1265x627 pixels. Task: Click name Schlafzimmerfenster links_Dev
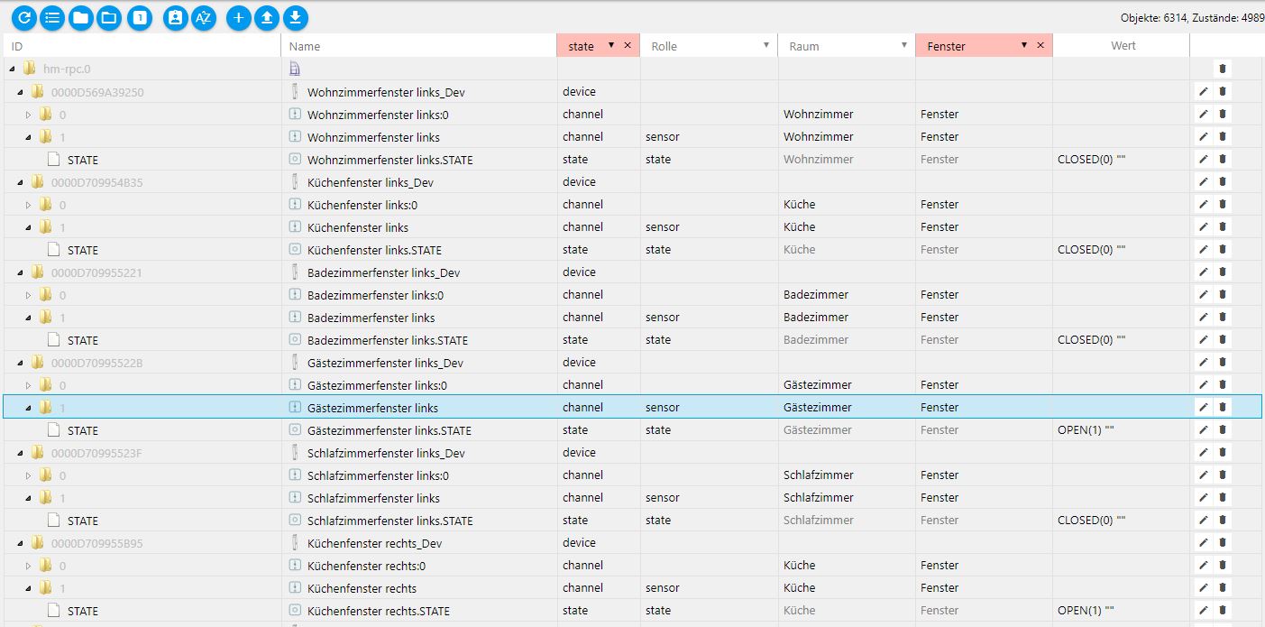point(386,453)
